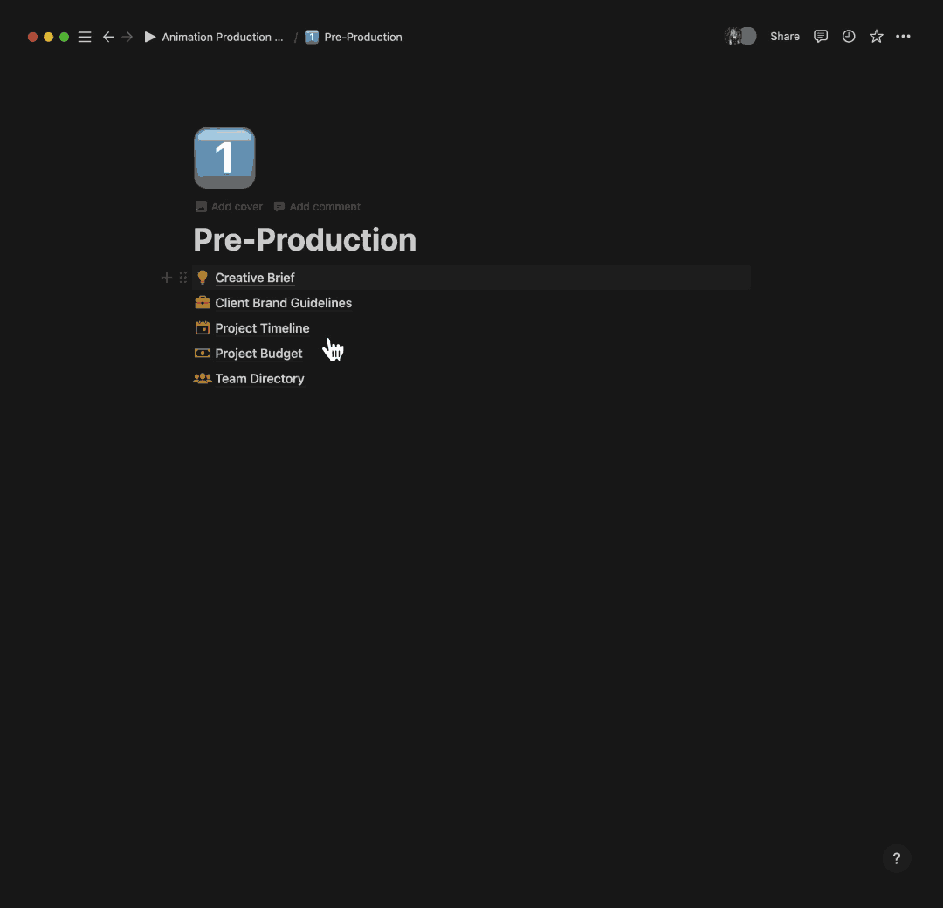This screenshot has height=908, width=943.
Task: View page updates history clock icon
Action: 849,36
